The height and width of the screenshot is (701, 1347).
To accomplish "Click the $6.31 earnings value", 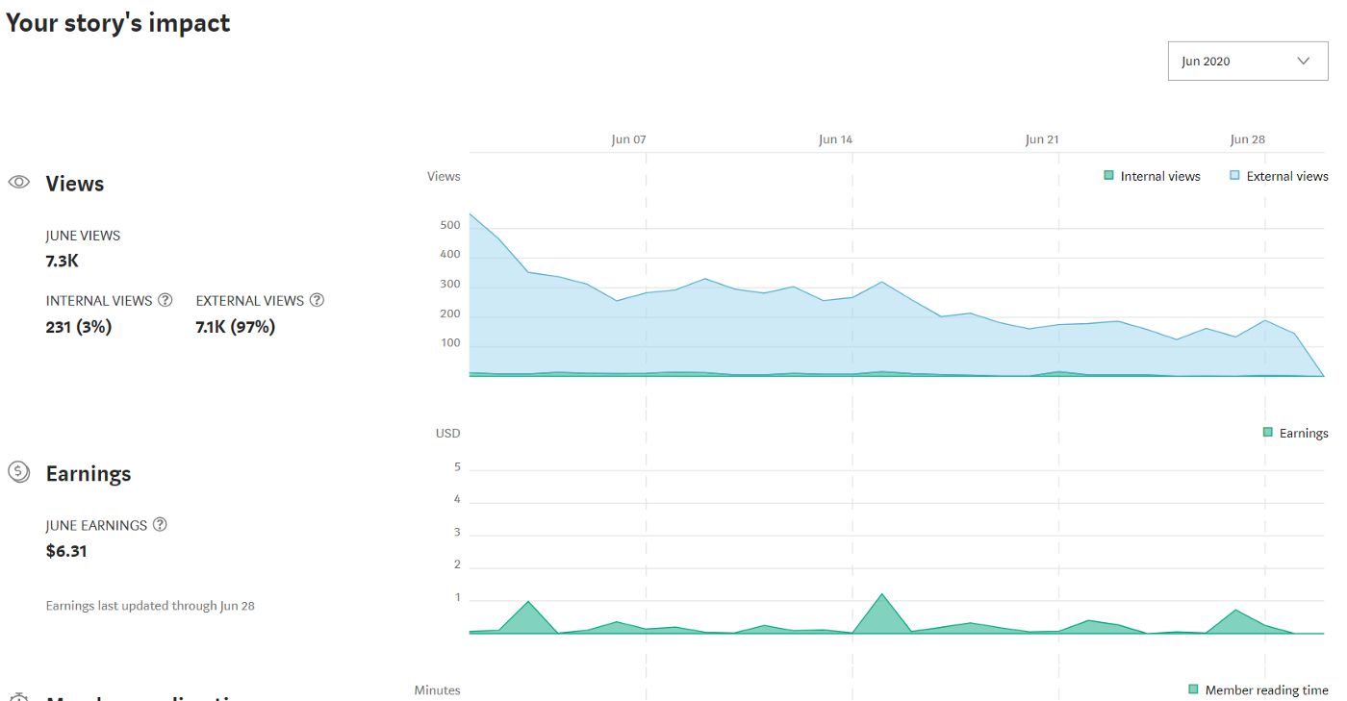I will 66,551.
